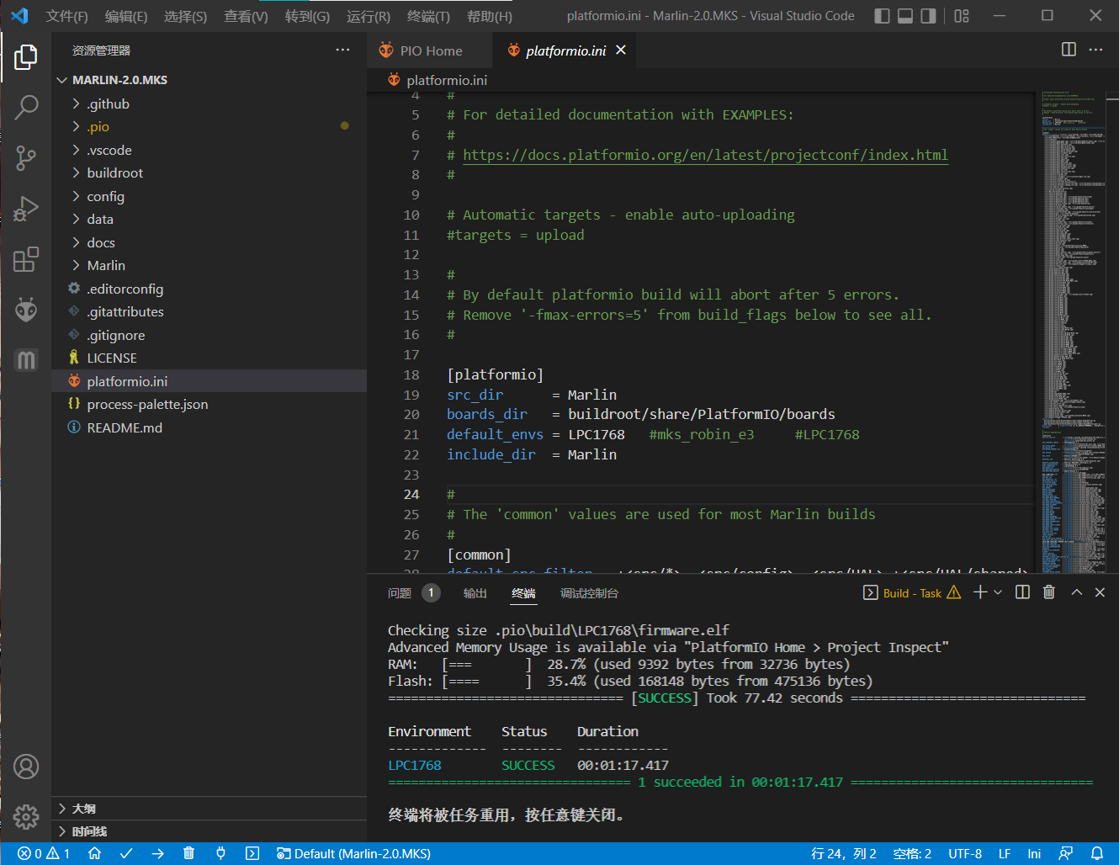1119x865 pixels.
Task: Open PlatformIO new terminal from status bar
Action: 252,853
